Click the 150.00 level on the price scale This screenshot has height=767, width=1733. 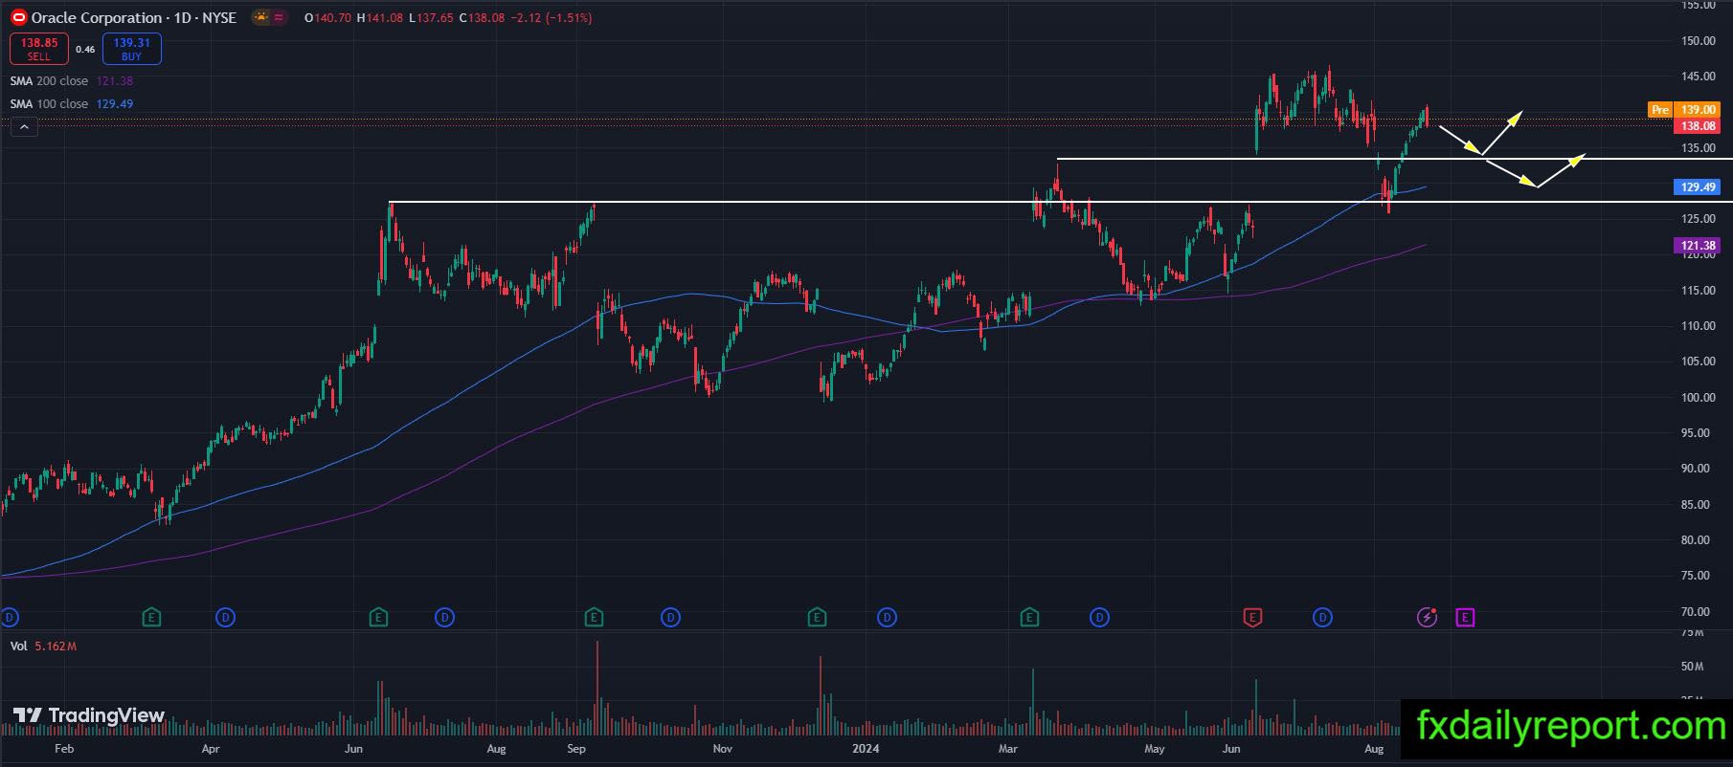point(1699,40)
